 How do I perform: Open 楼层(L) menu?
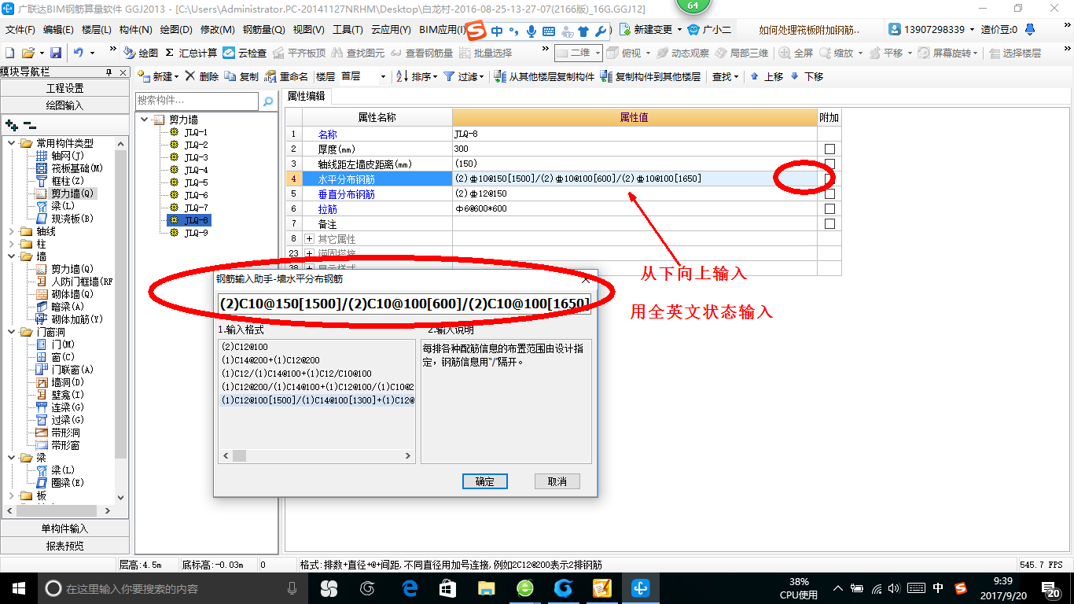(x=97, y=29)
